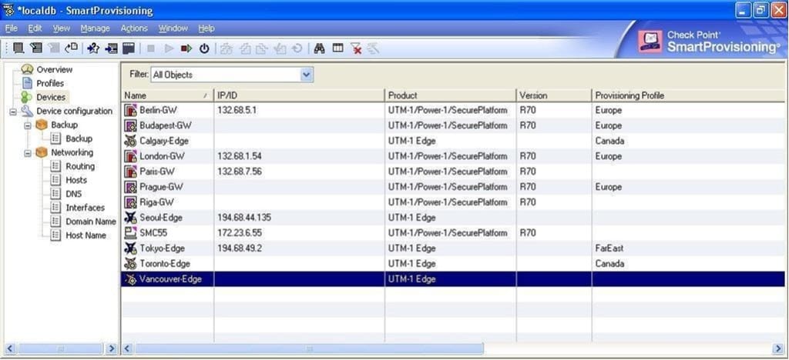
Task: Click the Profiles page icon in tree
Action: 27,83
